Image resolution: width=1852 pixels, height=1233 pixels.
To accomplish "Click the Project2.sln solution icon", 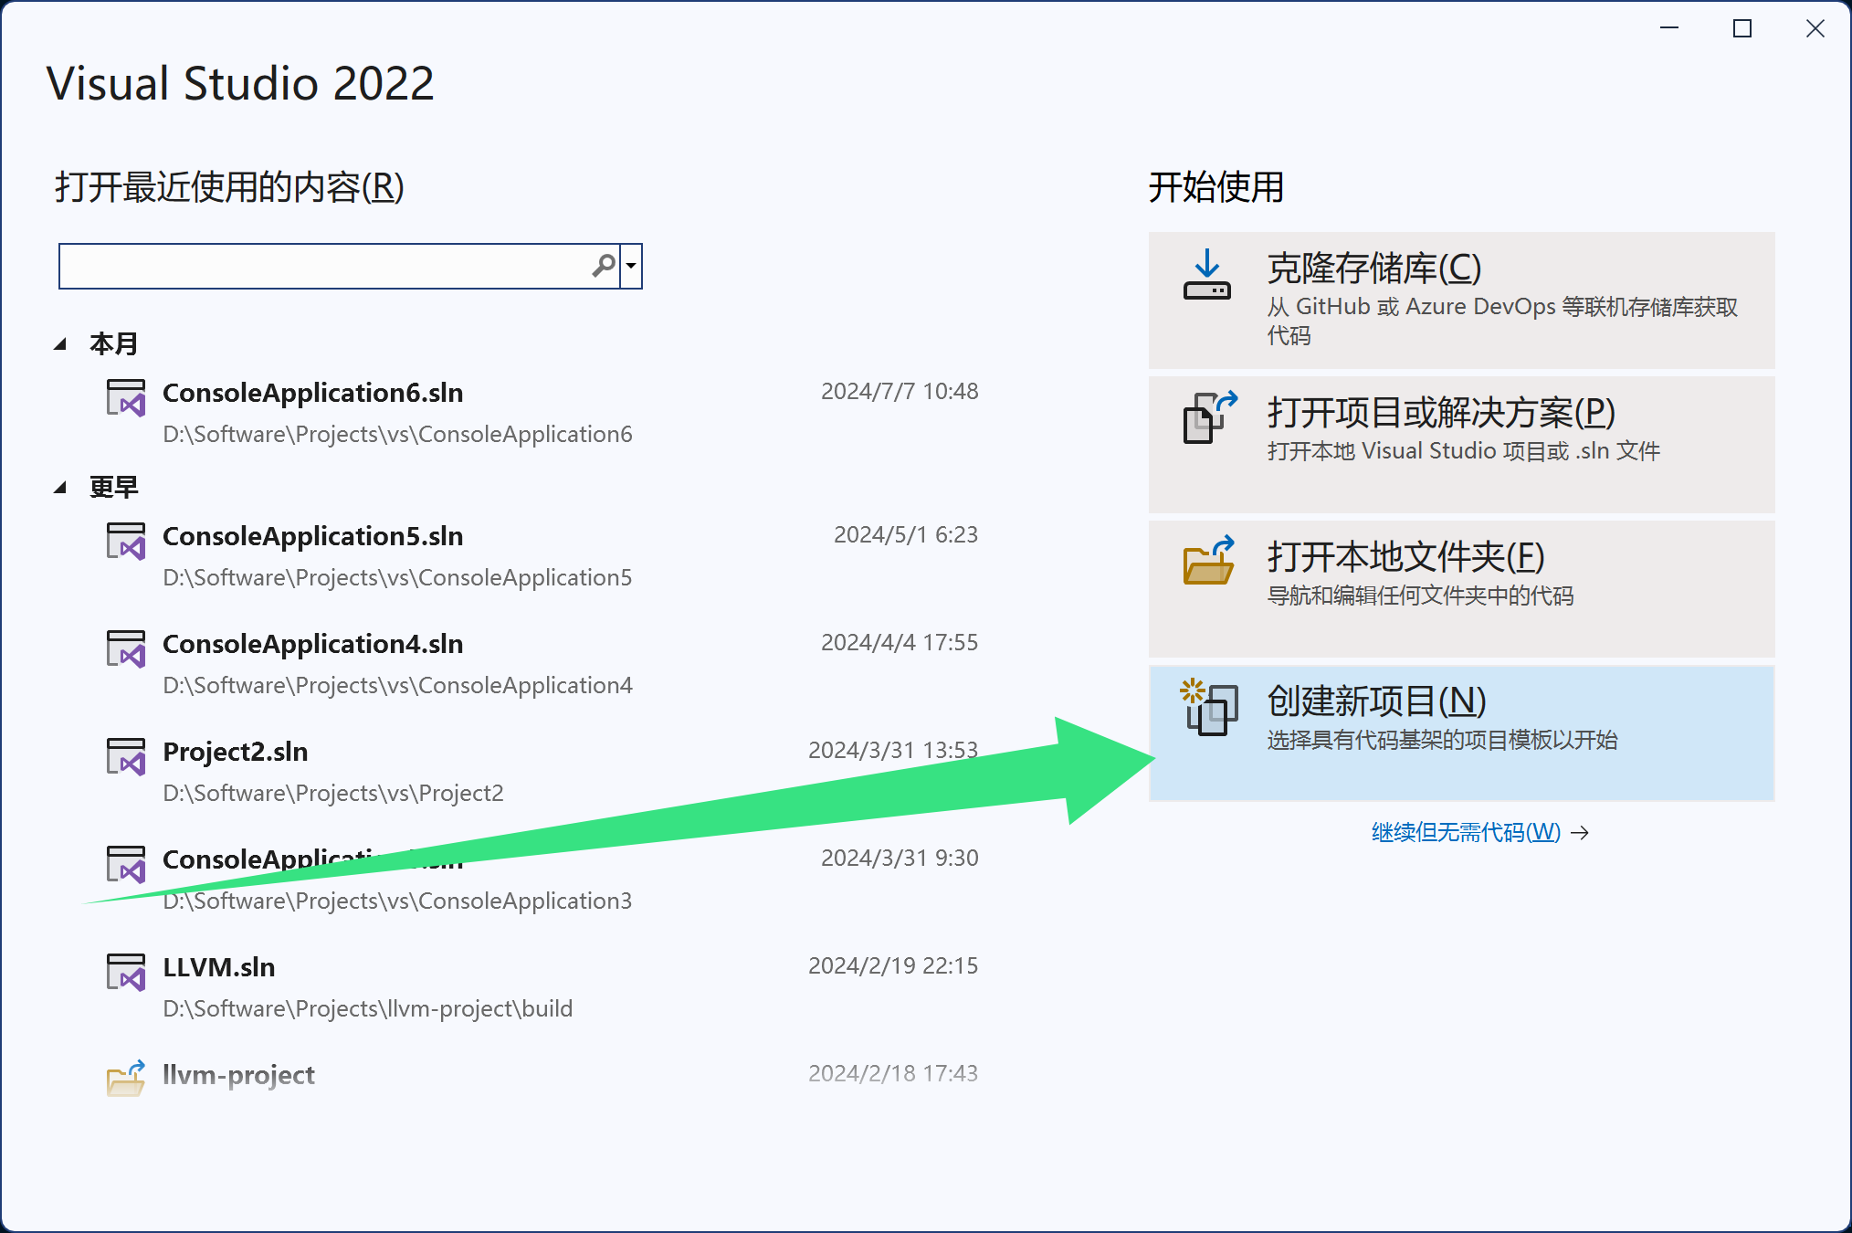I will point(126,757).
